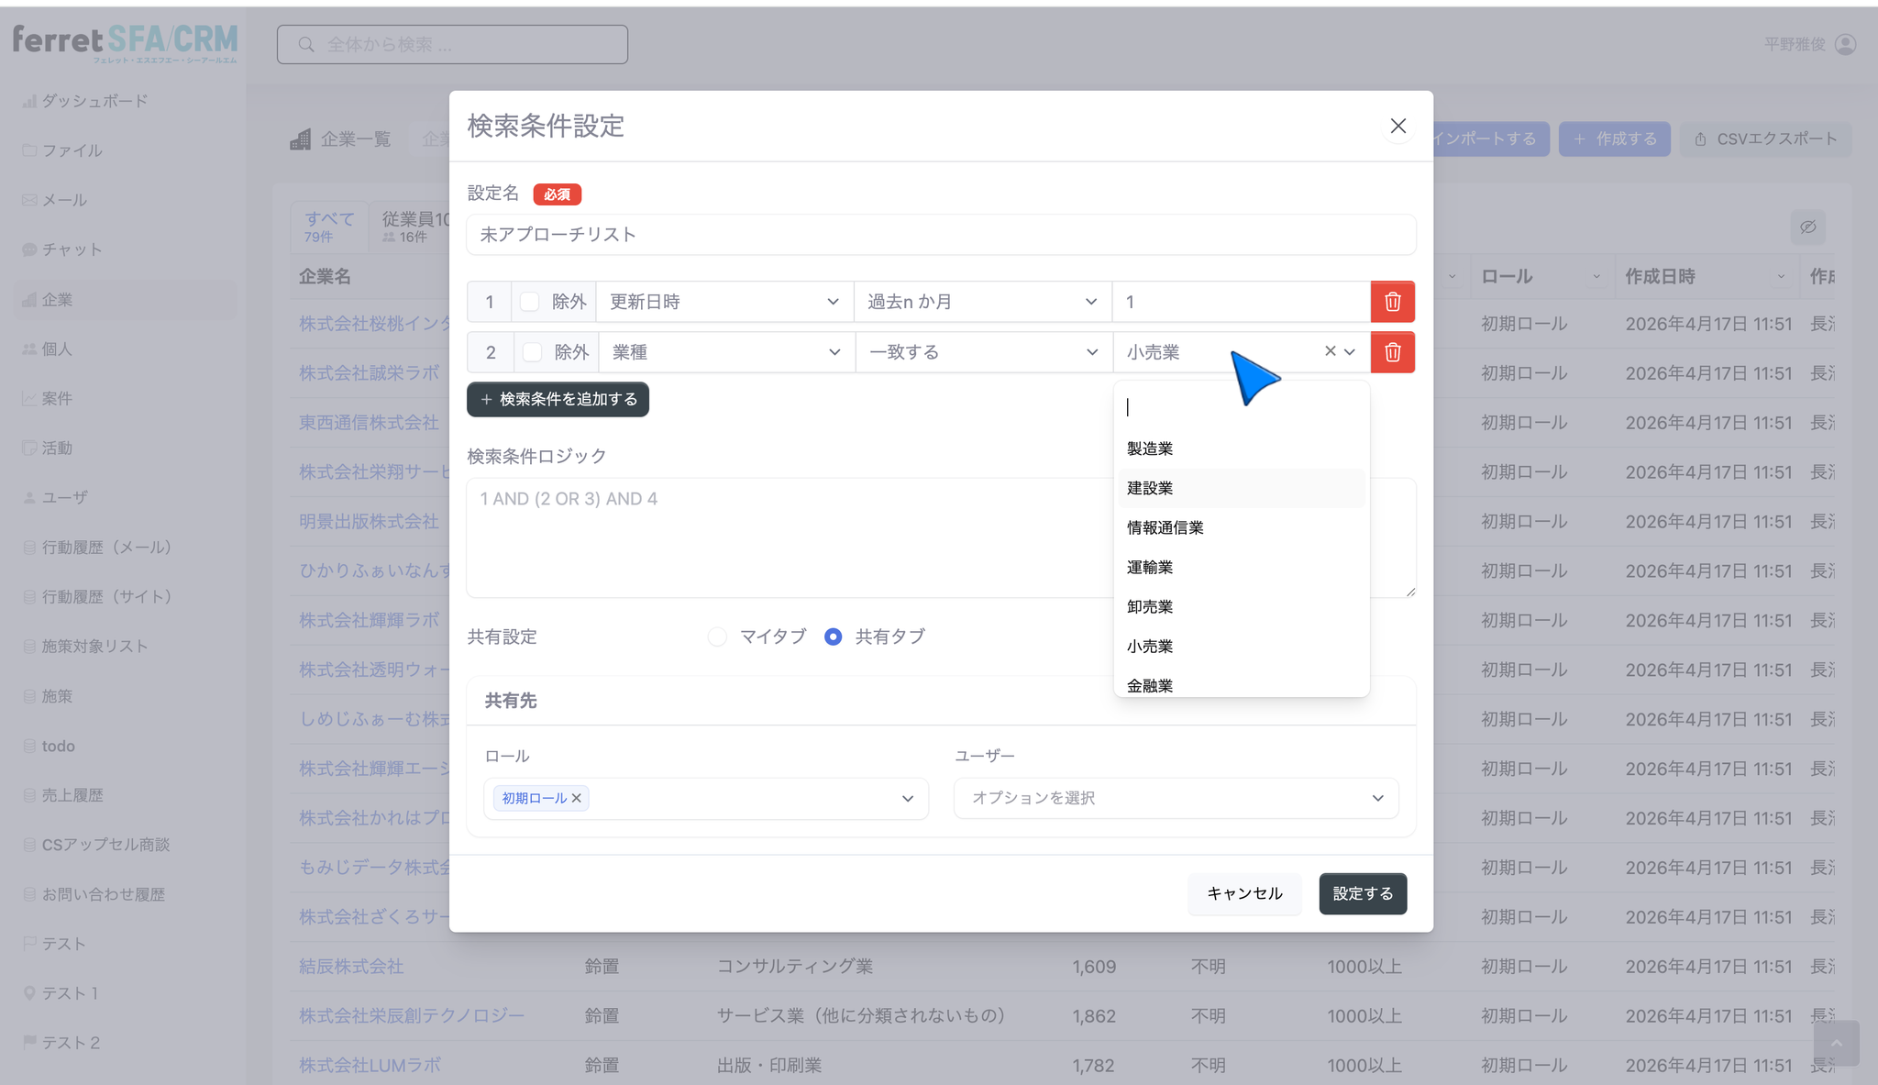
Task: Expand the ロール share dropdown chevron
Action: point(908,798)
